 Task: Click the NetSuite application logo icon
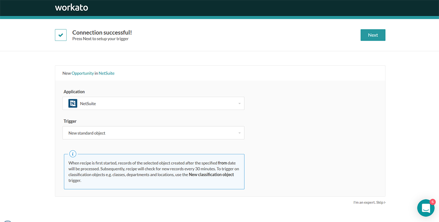[73, 104]
